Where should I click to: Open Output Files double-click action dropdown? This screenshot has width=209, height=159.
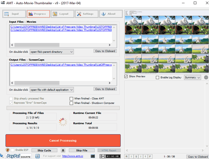tap(52, 90)
